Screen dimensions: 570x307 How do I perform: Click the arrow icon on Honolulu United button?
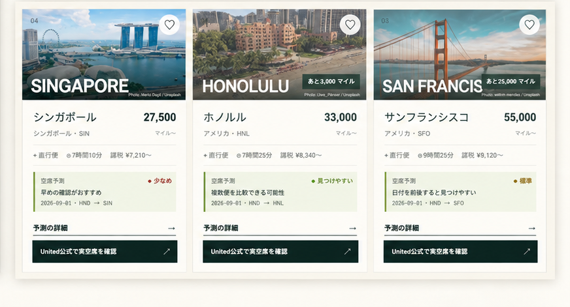click(348, 252)
